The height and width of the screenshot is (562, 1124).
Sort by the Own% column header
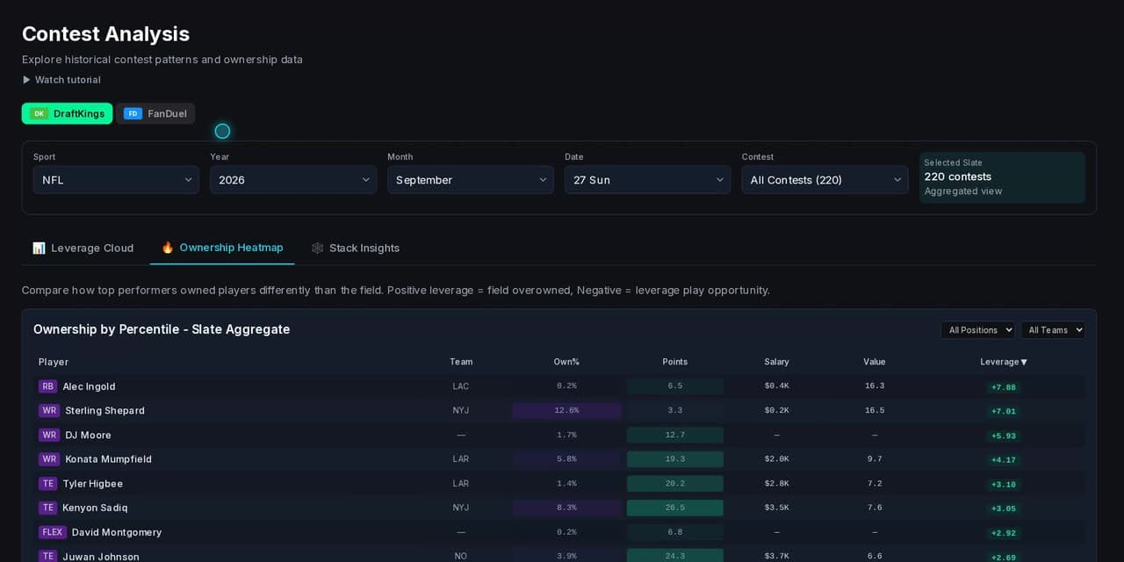coord(566,362)
